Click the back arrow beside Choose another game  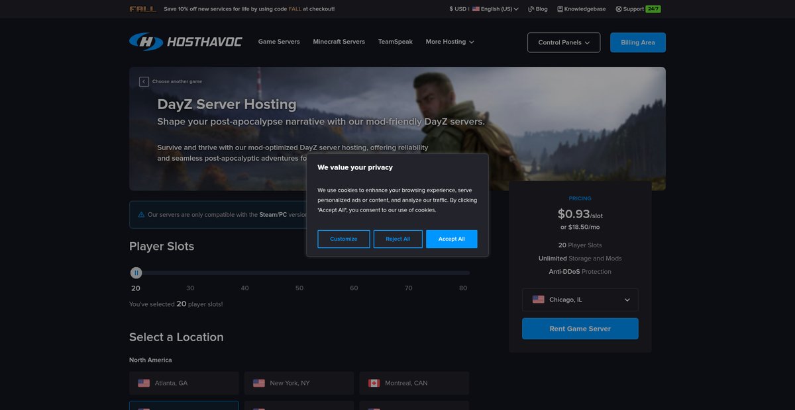pos(144,81)
